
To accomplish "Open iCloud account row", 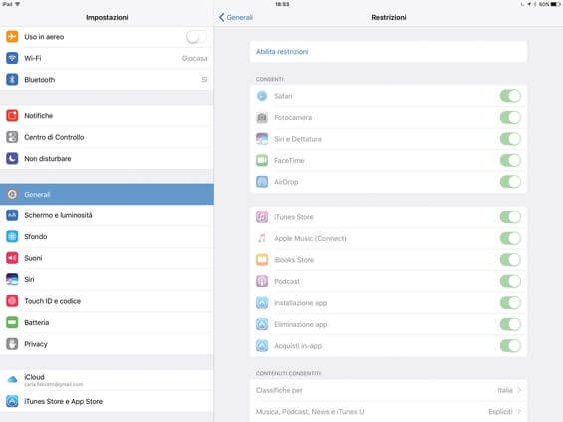I will (x=107, y=380).
